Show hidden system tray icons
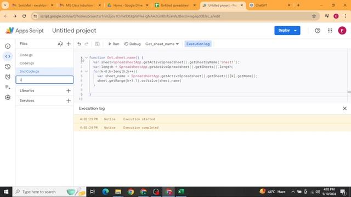The image size is (351, 197). coord(293,192)
